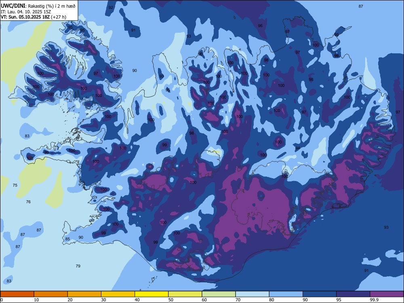
Task: Click the 'VT: Sun. 05.10.2025 18Z' line
Action: (x=34, y=17)
